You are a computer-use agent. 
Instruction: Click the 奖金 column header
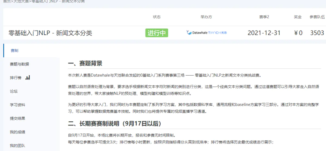tap(298, 17)
